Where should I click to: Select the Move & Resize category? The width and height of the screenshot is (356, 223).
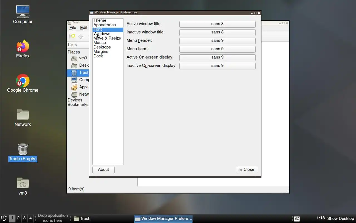[108, 38]
